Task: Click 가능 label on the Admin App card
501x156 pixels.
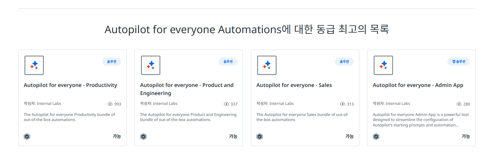Action: (466, 136)
